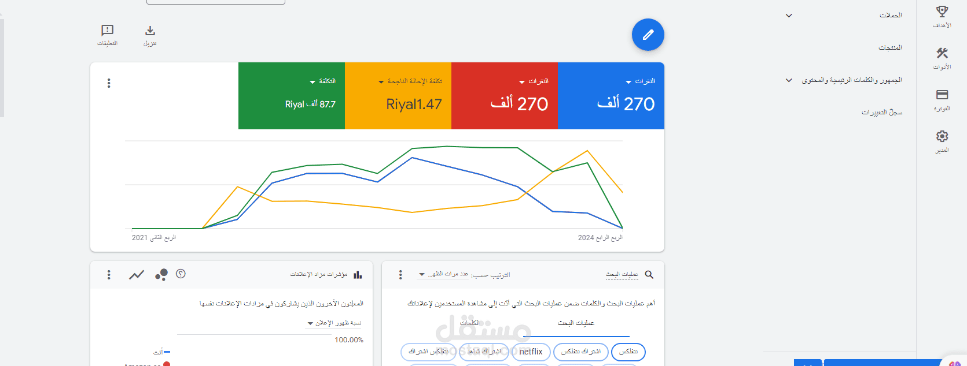Switch auction insights to line chart view

pos(137,275)
